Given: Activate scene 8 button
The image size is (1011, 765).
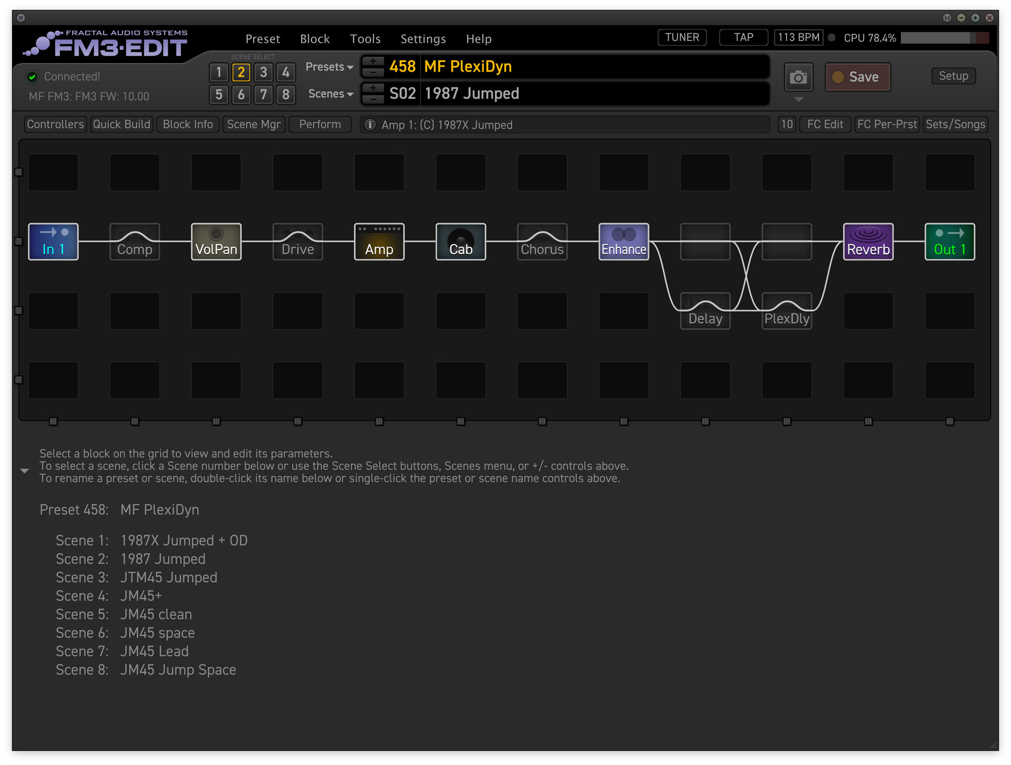Looking at the screenshot, I should 286,95.
